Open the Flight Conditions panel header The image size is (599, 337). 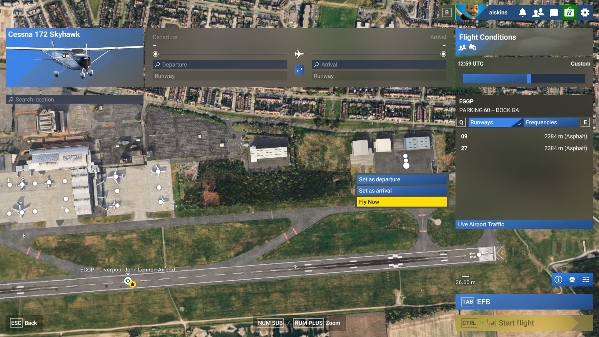click(524, 42)
